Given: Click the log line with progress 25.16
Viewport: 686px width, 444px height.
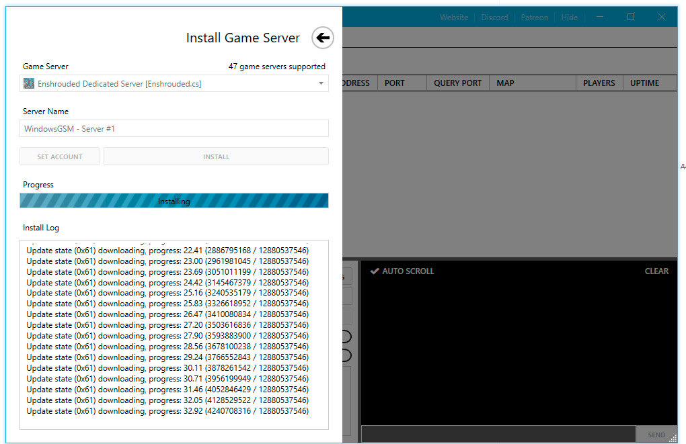Looking at the screenshot, I should tap(167, 293).
